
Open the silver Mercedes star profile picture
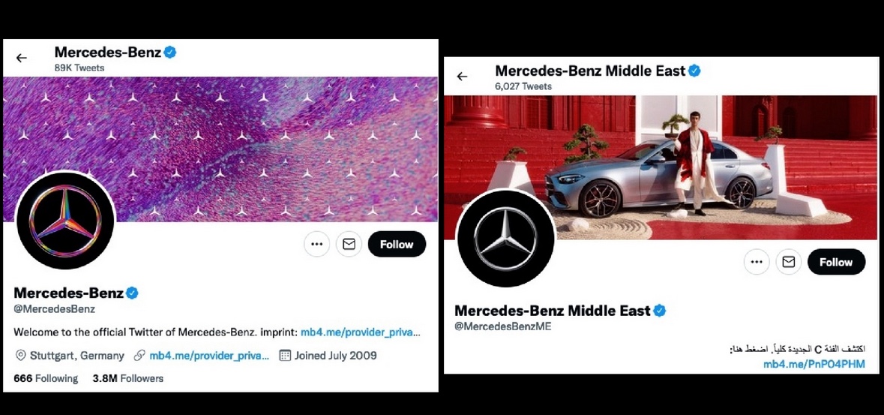(x=505, y=239)
